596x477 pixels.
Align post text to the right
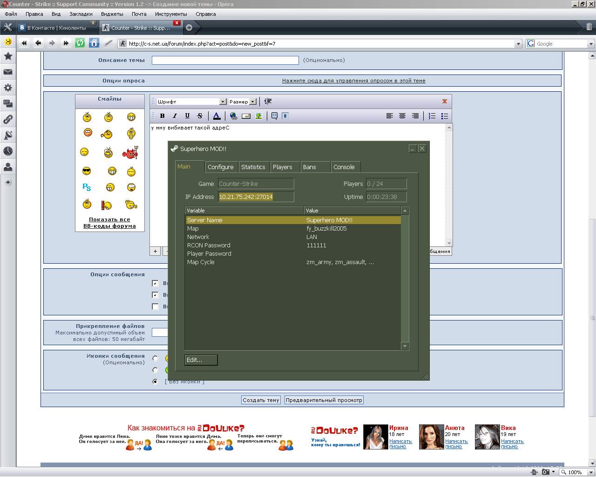pyautogui.click(x=415, y=116)
